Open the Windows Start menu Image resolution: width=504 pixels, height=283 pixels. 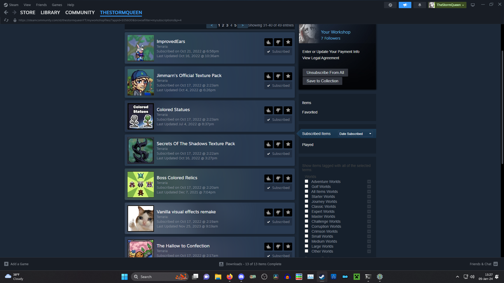(x=124, y=277)
